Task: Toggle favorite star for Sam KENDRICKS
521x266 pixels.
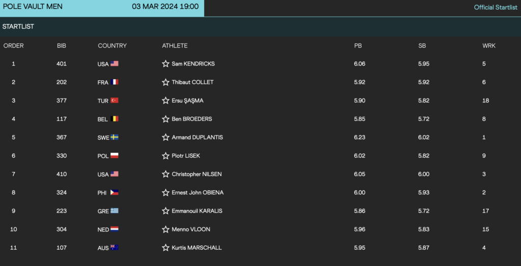Action: [165, 63]
